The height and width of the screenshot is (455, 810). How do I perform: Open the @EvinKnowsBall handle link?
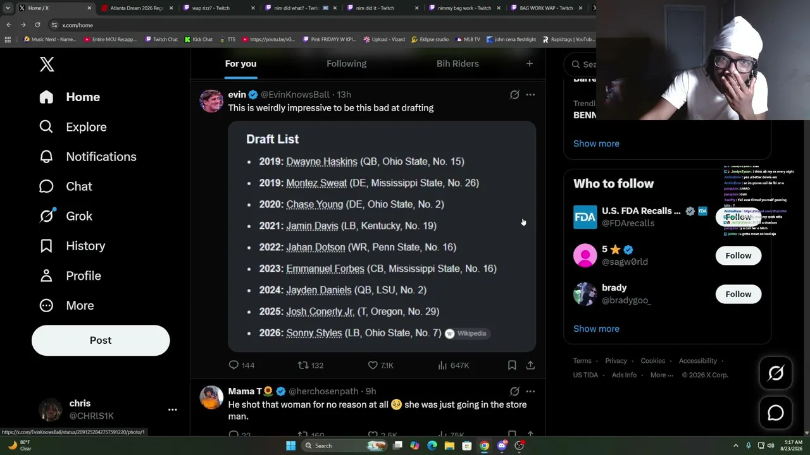point(295,95)
